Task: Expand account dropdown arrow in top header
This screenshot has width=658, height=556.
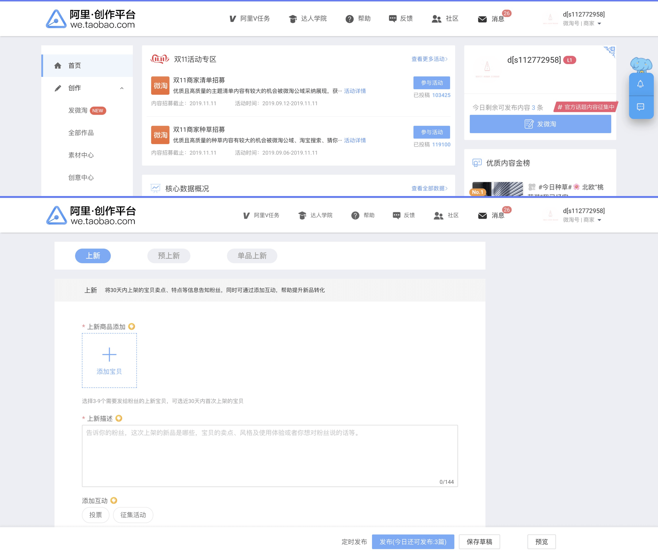Action: coord(599,24)
